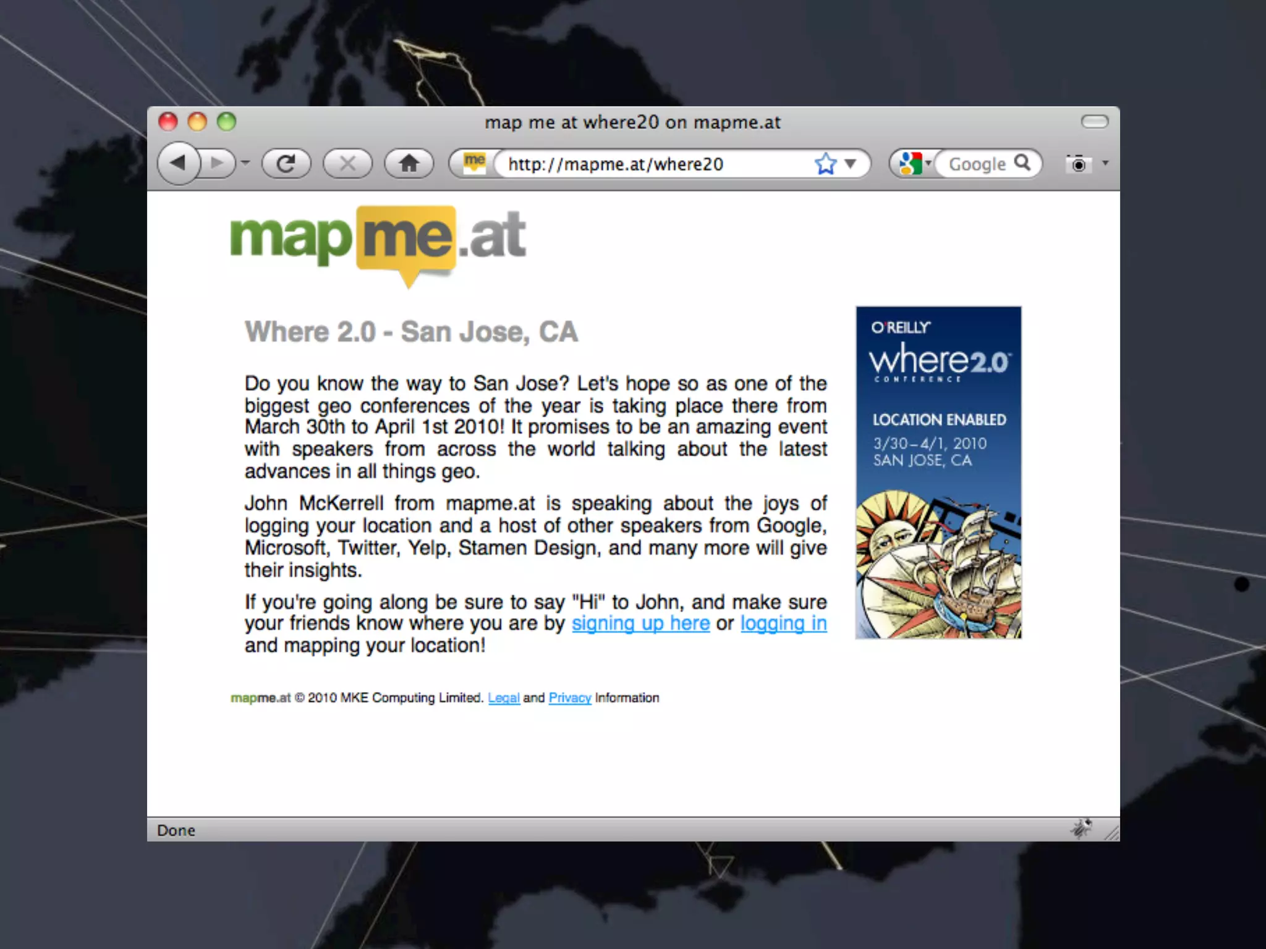Open the Legal information link
Viewport: 1266px width, 949px height.
tap(503, 698)
